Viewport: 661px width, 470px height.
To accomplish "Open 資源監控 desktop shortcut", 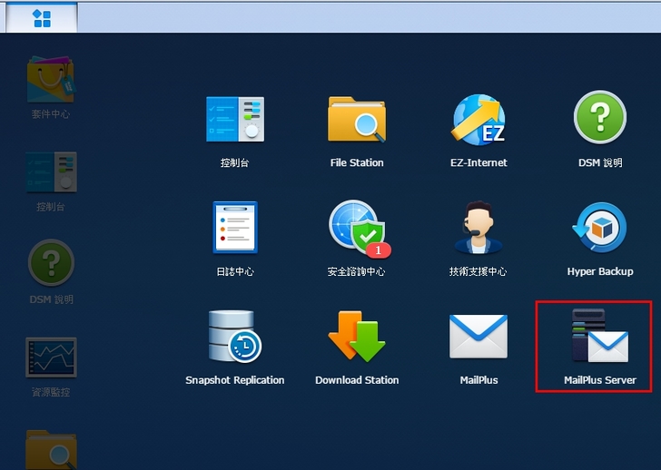I will pyautogui.click(x=51, y=357).
